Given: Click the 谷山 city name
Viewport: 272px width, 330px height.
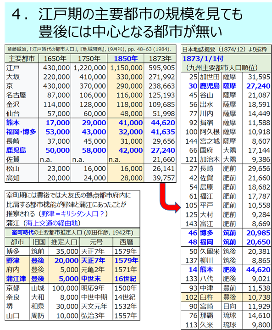Looking at the screenshot, I should coord(206,95).
